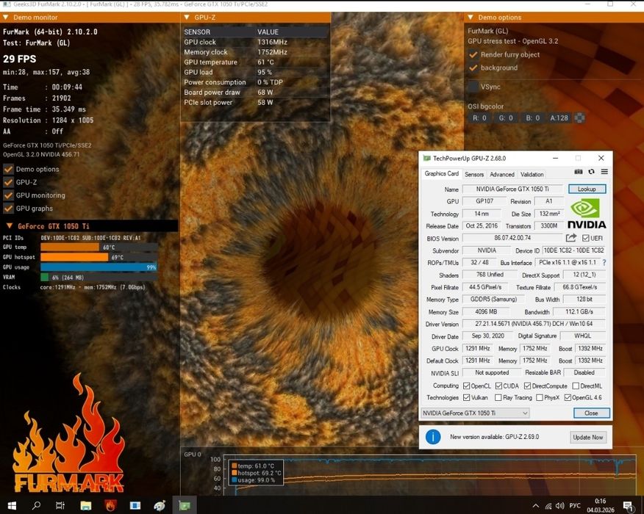Click the Bus Interface question mark
644x514 pixels.
[x=604, y=263]
